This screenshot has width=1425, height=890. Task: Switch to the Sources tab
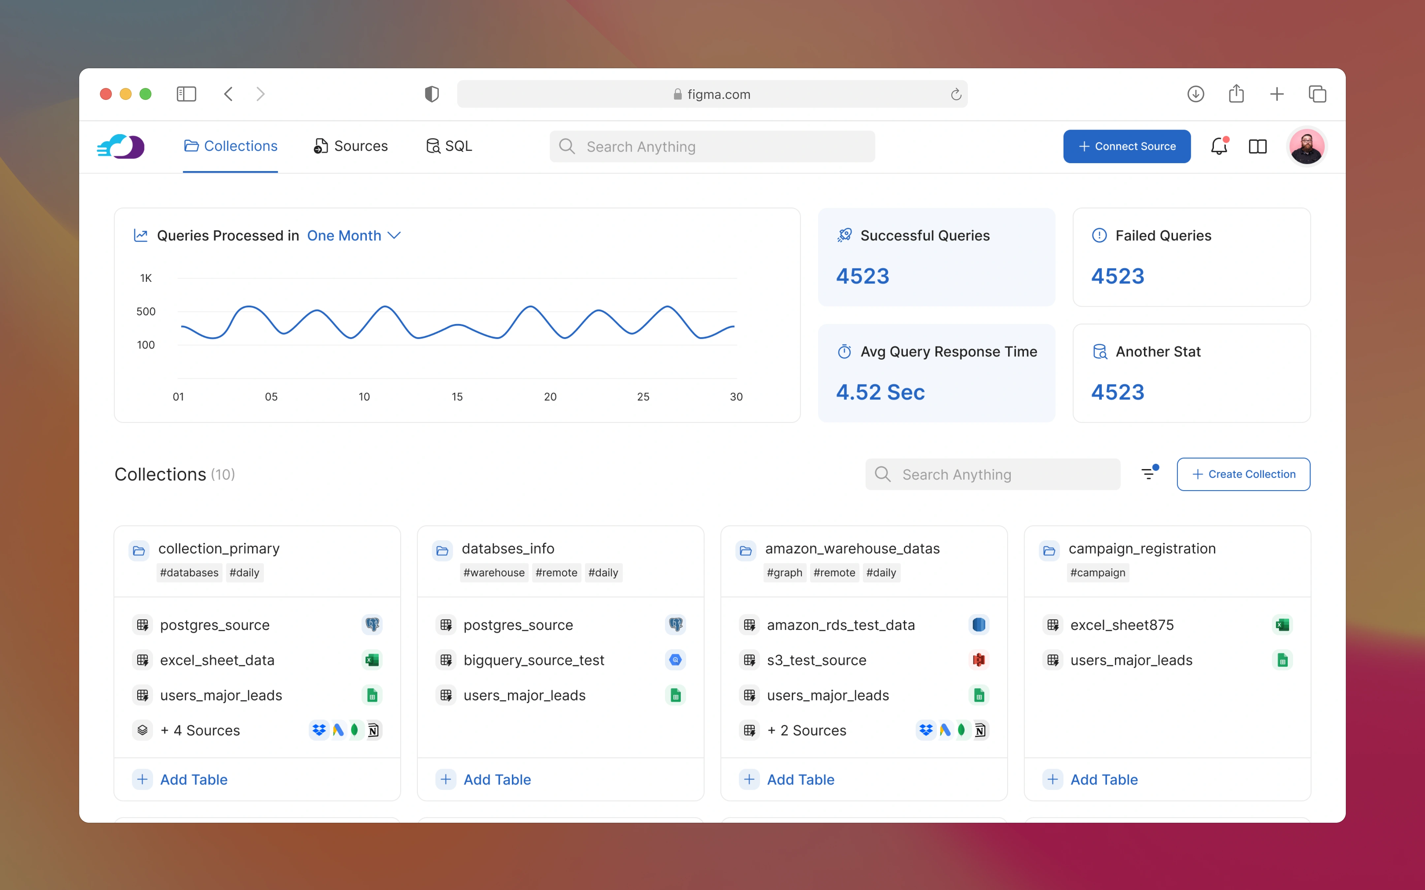pyautogui.click(x=351, y=146)
